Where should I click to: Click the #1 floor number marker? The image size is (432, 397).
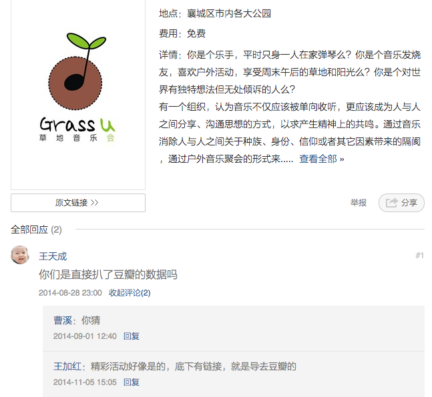(419, 256)
